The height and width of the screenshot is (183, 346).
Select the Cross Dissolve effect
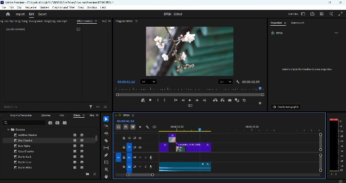pos(26,151)
